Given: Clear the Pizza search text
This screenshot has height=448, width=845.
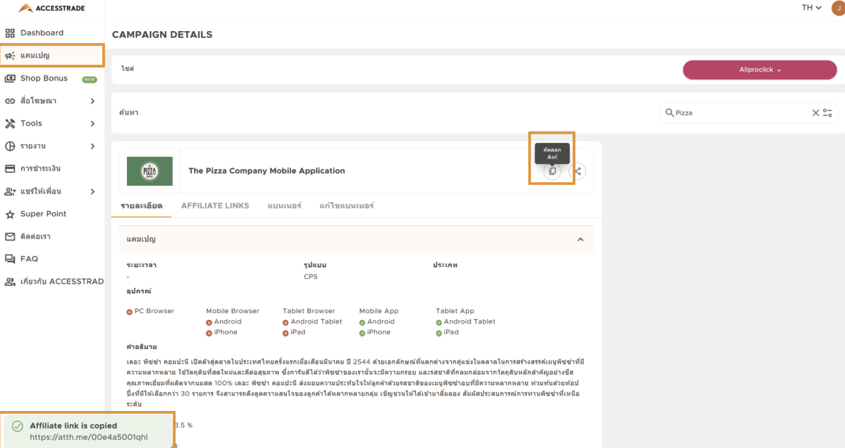Looking at the screenshot, I should [815, 113].
